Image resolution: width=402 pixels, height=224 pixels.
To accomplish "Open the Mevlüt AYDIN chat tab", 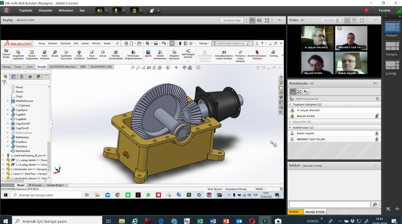I will (x=315, y=212).
